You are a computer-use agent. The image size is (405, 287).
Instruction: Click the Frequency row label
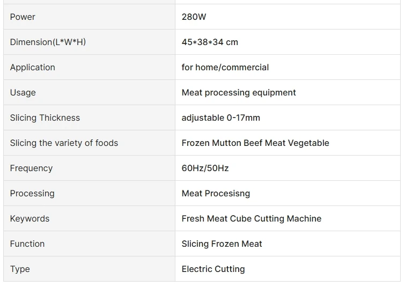pos(31,168)
